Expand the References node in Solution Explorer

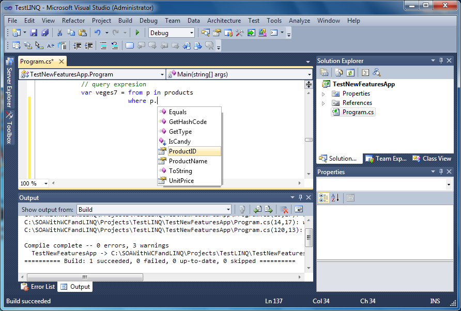click(x=323, y=103)
